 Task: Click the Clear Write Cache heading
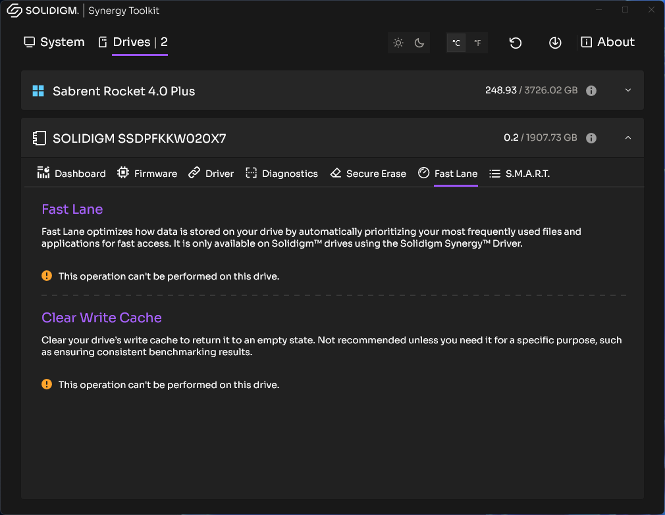tap(101, 318)
